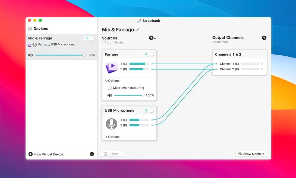
Task: Click the New Virtual Device label
Action: [x=49, y=154]
